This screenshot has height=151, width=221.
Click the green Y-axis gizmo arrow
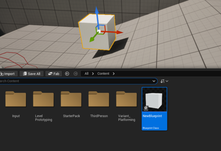click(x=94, y=38)
